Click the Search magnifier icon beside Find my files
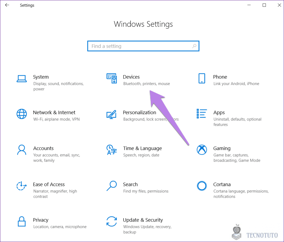The height and width of the screenshot is (242, 284). tap(112, 186)
